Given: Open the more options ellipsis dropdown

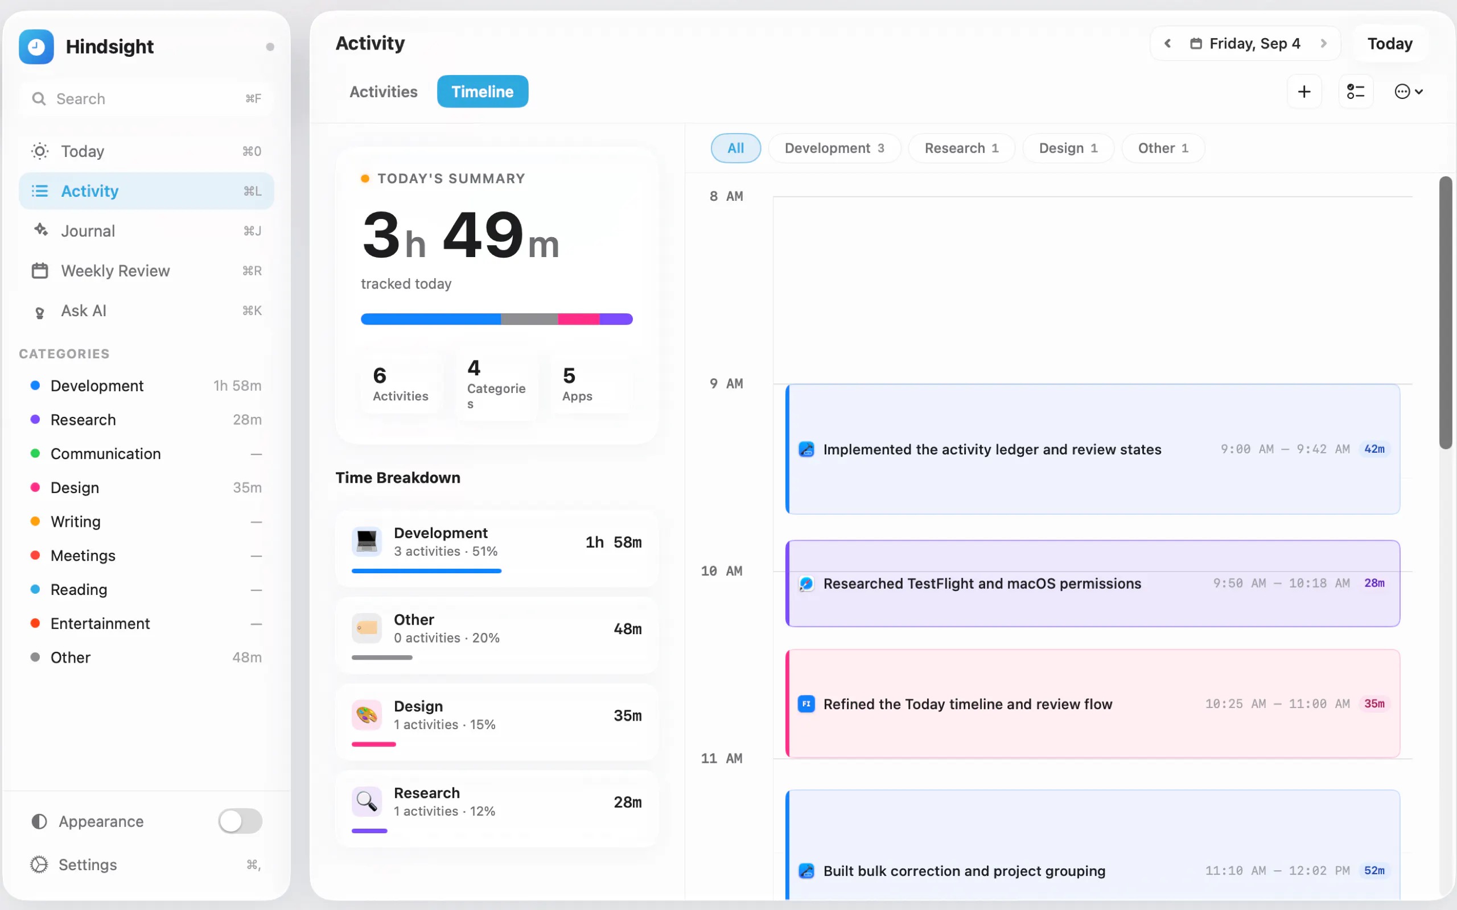Looking at the screenshot, I should click(x=1408, y=92).
